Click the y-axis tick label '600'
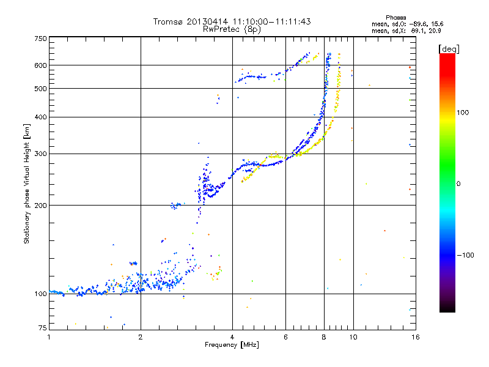 [40, 65]
